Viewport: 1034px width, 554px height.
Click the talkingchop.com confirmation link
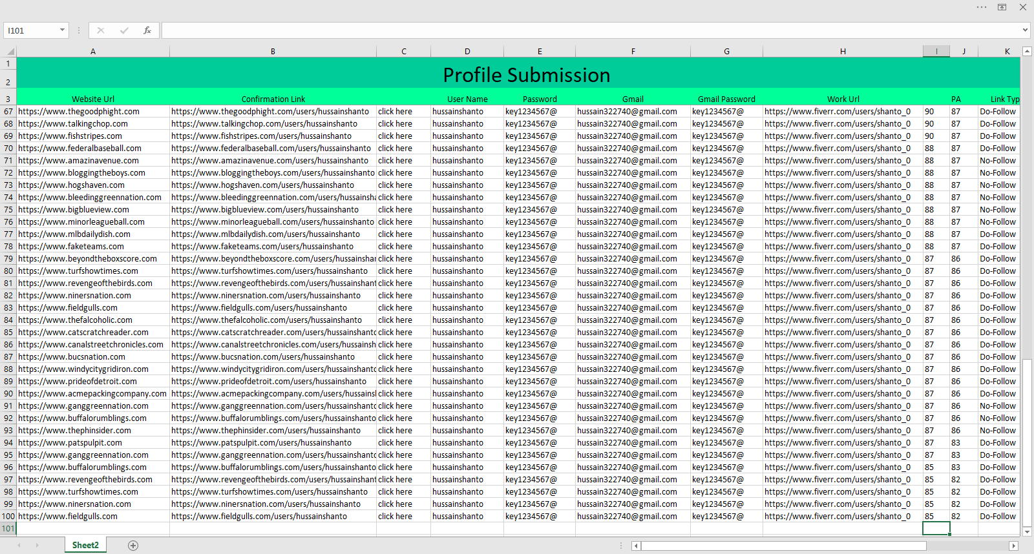click(x=264, y=124)
